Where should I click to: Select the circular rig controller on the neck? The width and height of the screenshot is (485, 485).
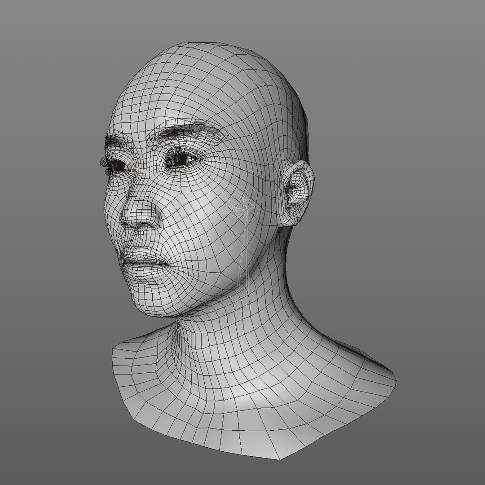point(241,320)
